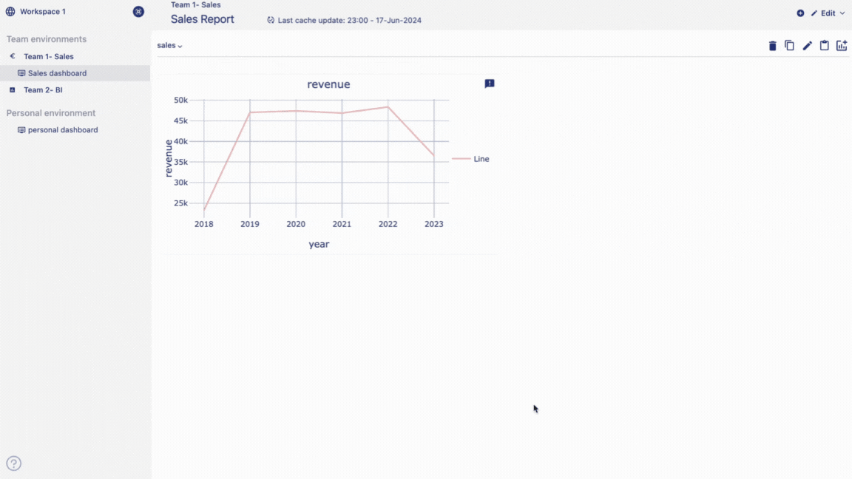Viewport: 852px width, 479px height.
Task: Click the round icon beside Workspace 1
Action: coord(138,12)
